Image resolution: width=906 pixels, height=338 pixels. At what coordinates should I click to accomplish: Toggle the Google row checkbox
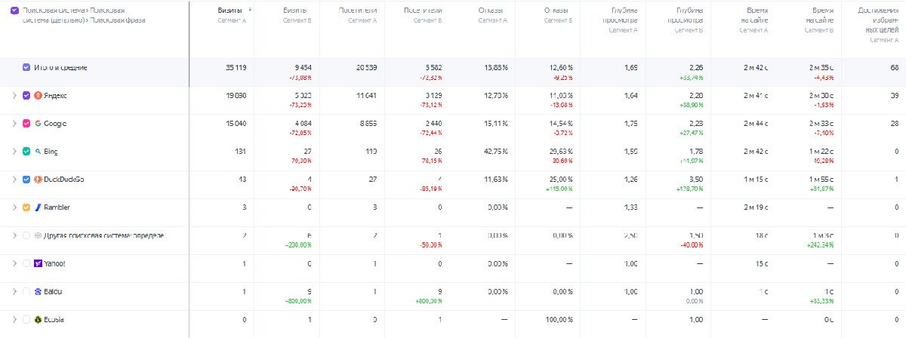click(x=26, y=124)
